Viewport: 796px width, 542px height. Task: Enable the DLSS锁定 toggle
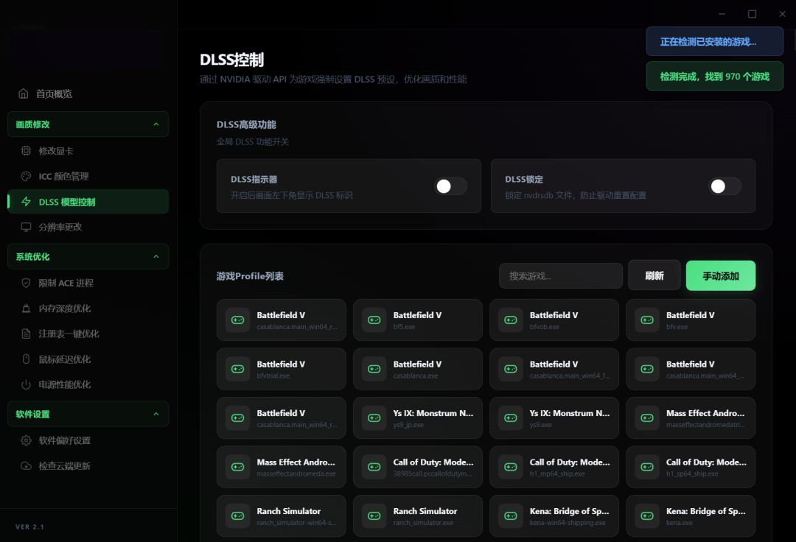(725, 186)
